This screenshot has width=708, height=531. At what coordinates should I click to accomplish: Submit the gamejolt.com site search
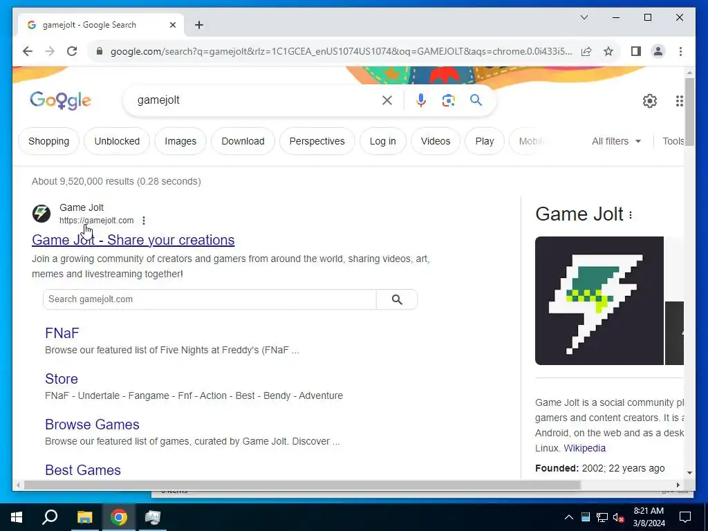397,299
